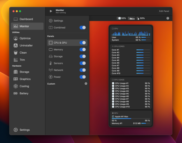Open the Optimize utility
This screenshot has width=182, height=143.
coord(27,38)
